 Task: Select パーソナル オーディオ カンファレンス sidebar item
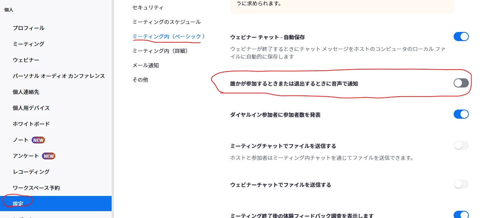tap(59, 76)
